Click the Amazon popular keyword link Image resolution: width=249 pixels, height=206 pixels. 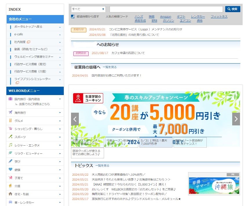(x=166, y=16)
